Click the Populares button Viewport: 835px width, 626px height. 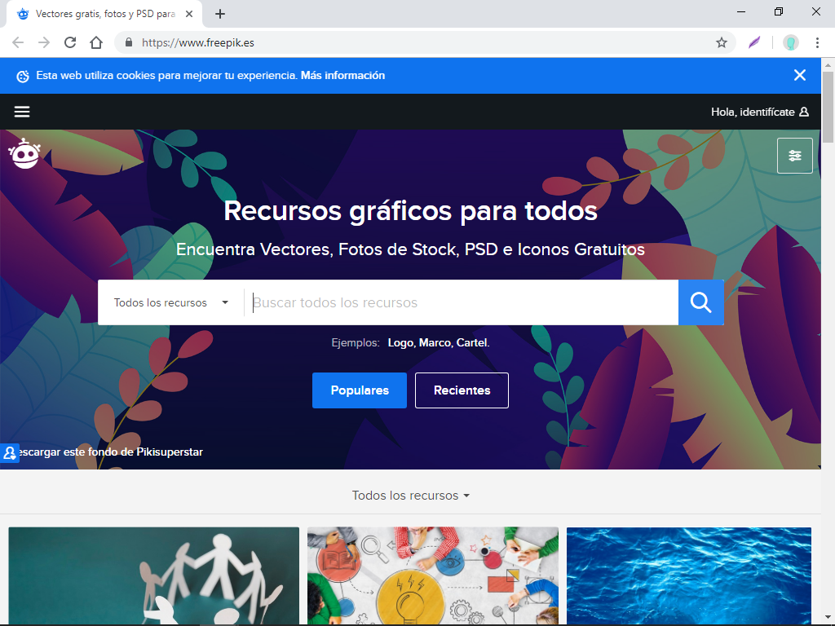coord(360,390)
